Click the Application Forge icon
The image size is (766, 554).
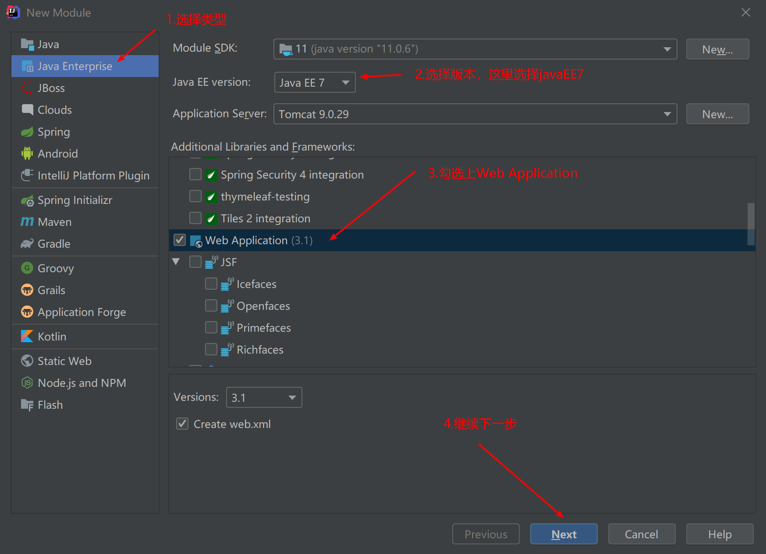pos(27,312)
